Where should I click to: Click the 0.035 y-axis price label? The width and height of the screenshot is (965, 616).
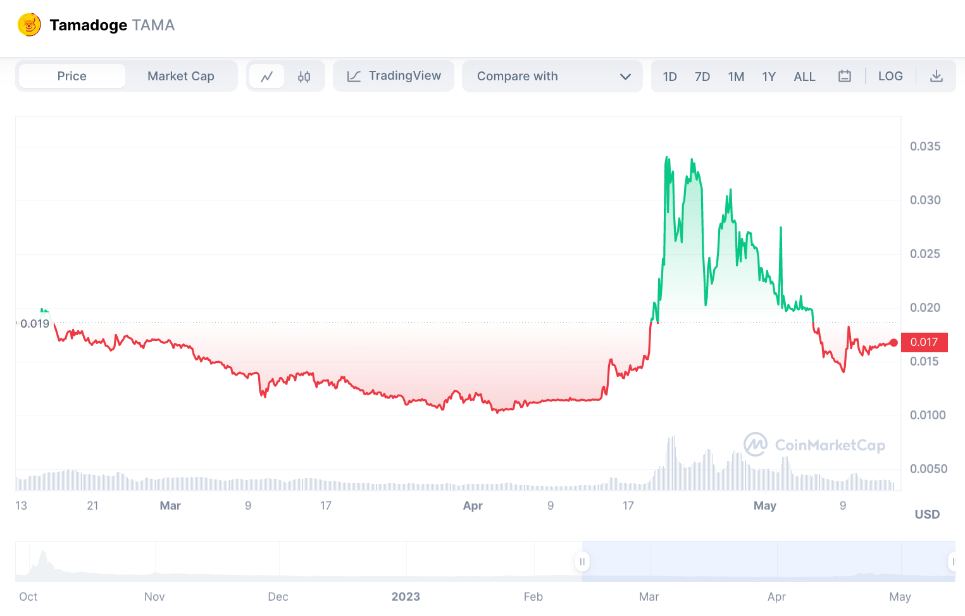[925, 146]
